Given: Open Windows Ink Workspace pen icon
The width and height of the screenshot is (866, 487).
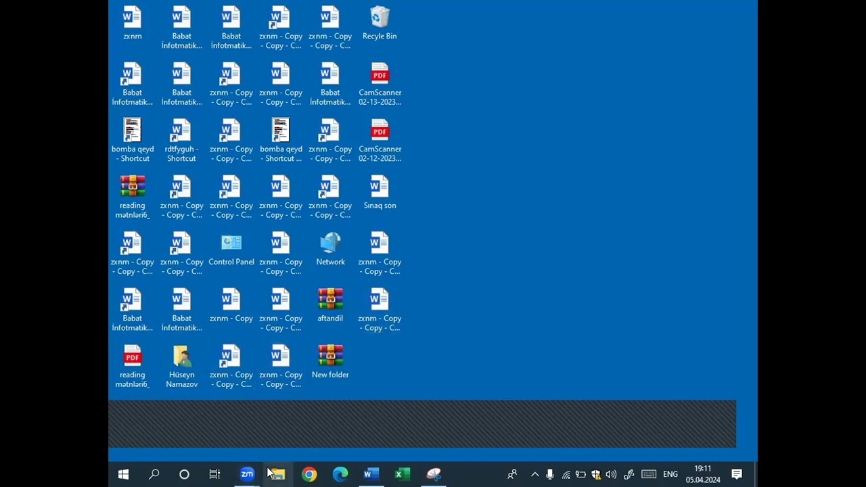Looking at the screenshot, I should coord(629,475).
